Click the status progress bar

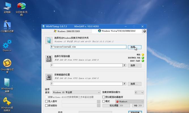tap(95, 112)
